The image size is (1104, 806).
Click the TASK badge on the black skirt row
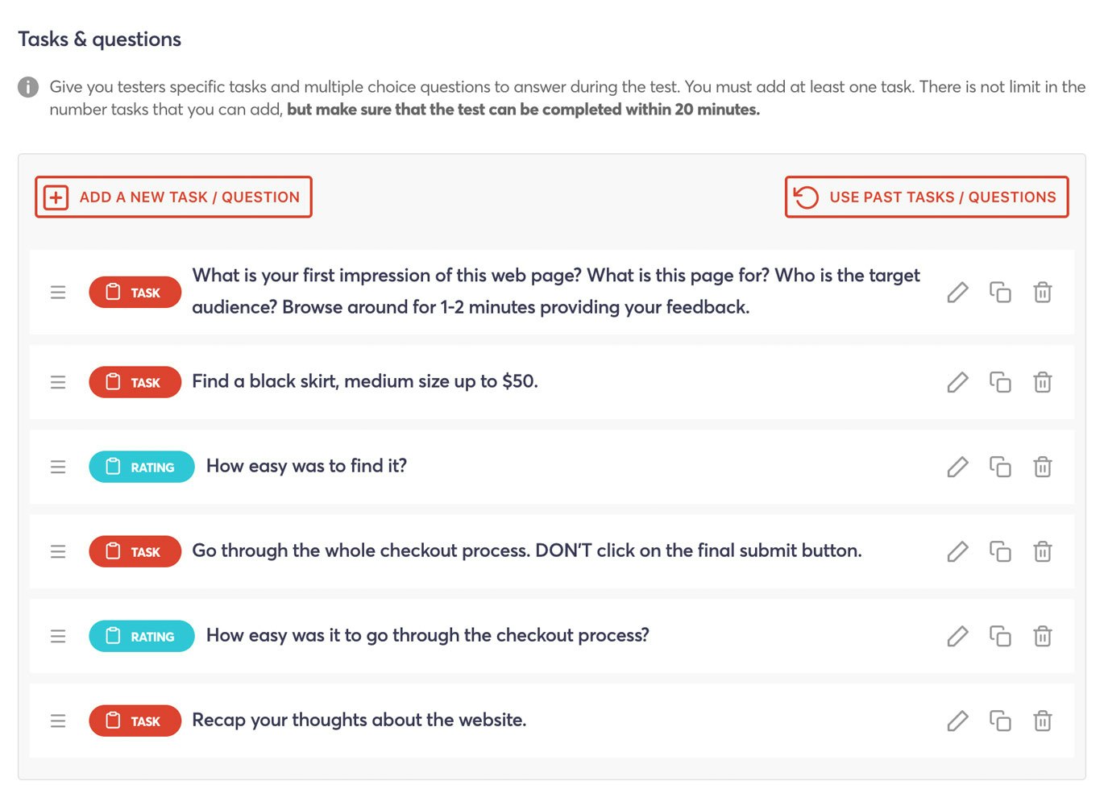point(135,382)
